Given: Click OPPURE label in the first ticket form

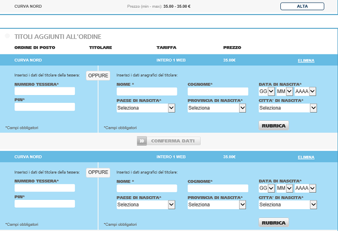Looking at the screenshot, I should (98, 76).
